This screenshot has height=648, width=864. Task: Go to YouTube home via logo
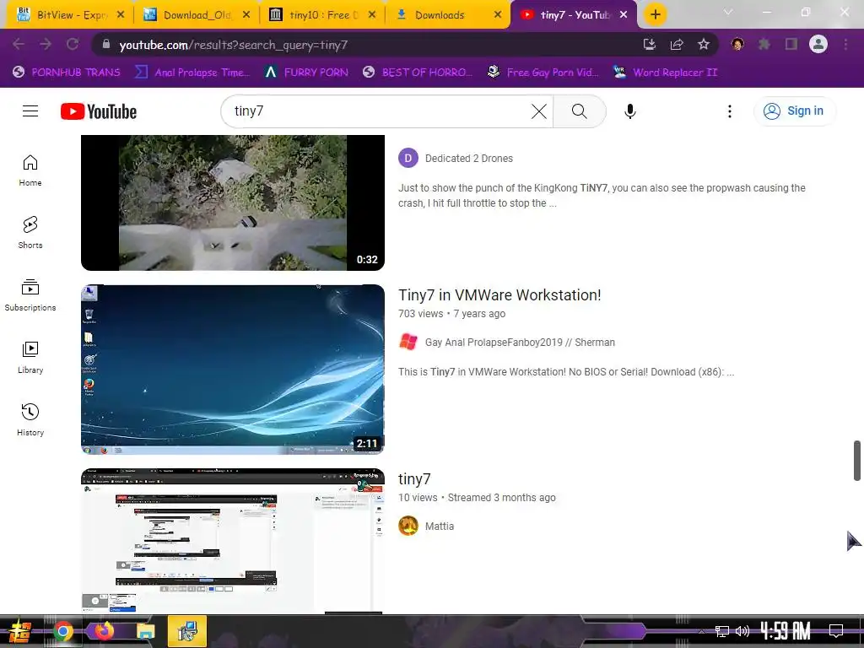click(x=99, y=111)
